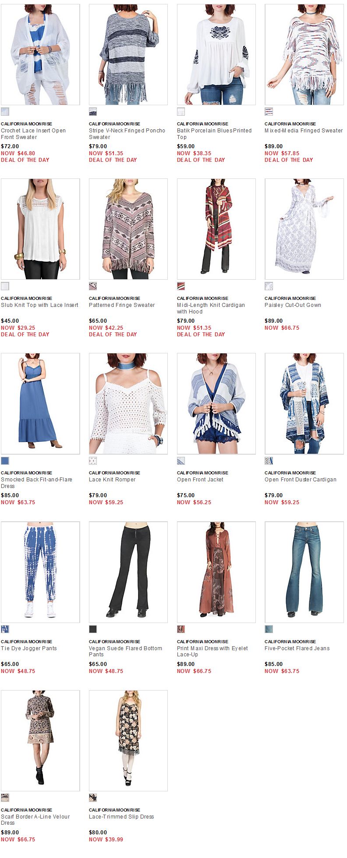Choose the red swatch under Midi-Length Knit Cardigan
This screenshot has width=347, height=858.
point(181,286)
